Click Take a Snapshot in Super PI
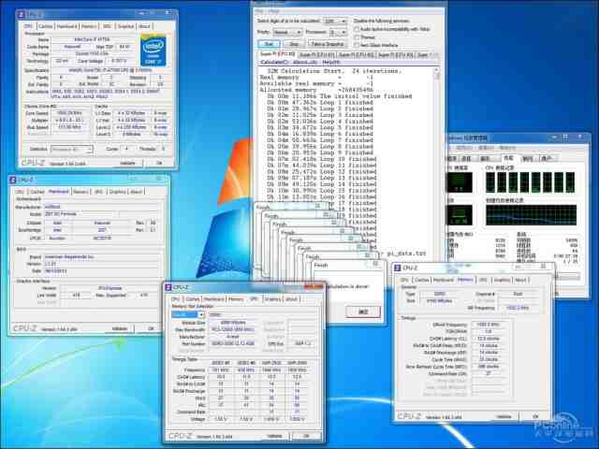Viewport: 599px width, 449px height. click(326, 44)
